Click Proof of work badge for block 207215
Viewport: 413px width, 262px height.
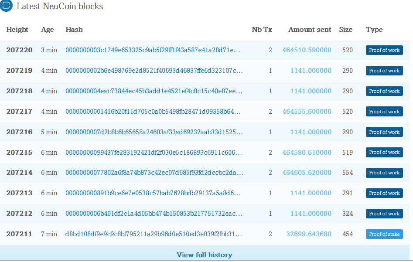pyautogui.click(x=384, y=152)
